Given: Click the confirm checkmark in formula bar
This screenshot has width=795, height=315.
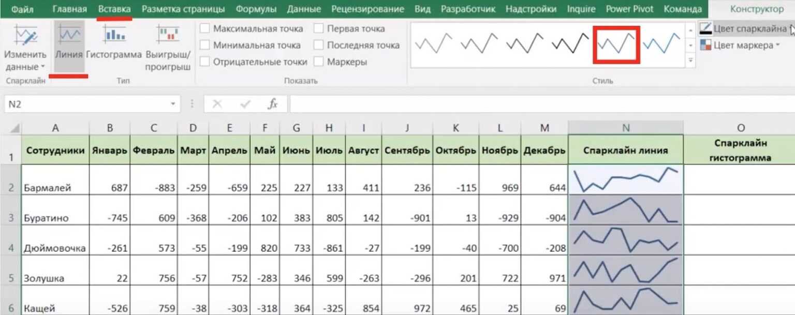Looking at the screenshot, I should click(245, 104).
